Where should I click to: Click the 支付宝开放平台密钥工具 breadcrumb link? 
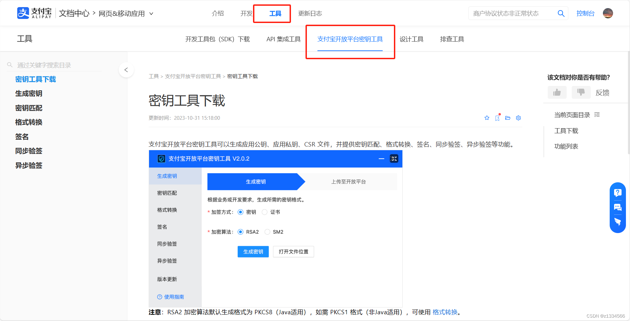pos(193,76)
